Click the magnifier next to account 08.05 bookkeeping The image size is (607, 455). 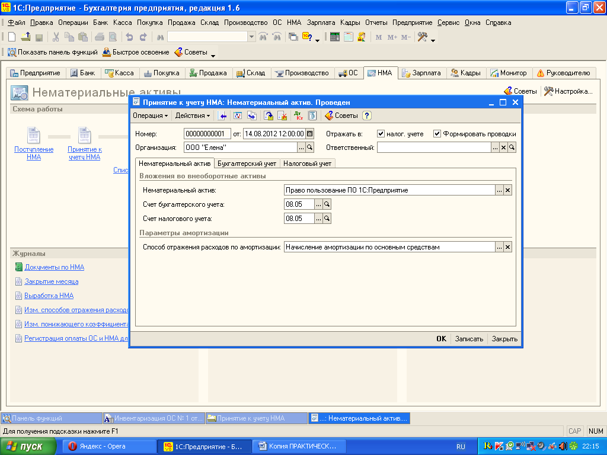(x=327, y=204)
